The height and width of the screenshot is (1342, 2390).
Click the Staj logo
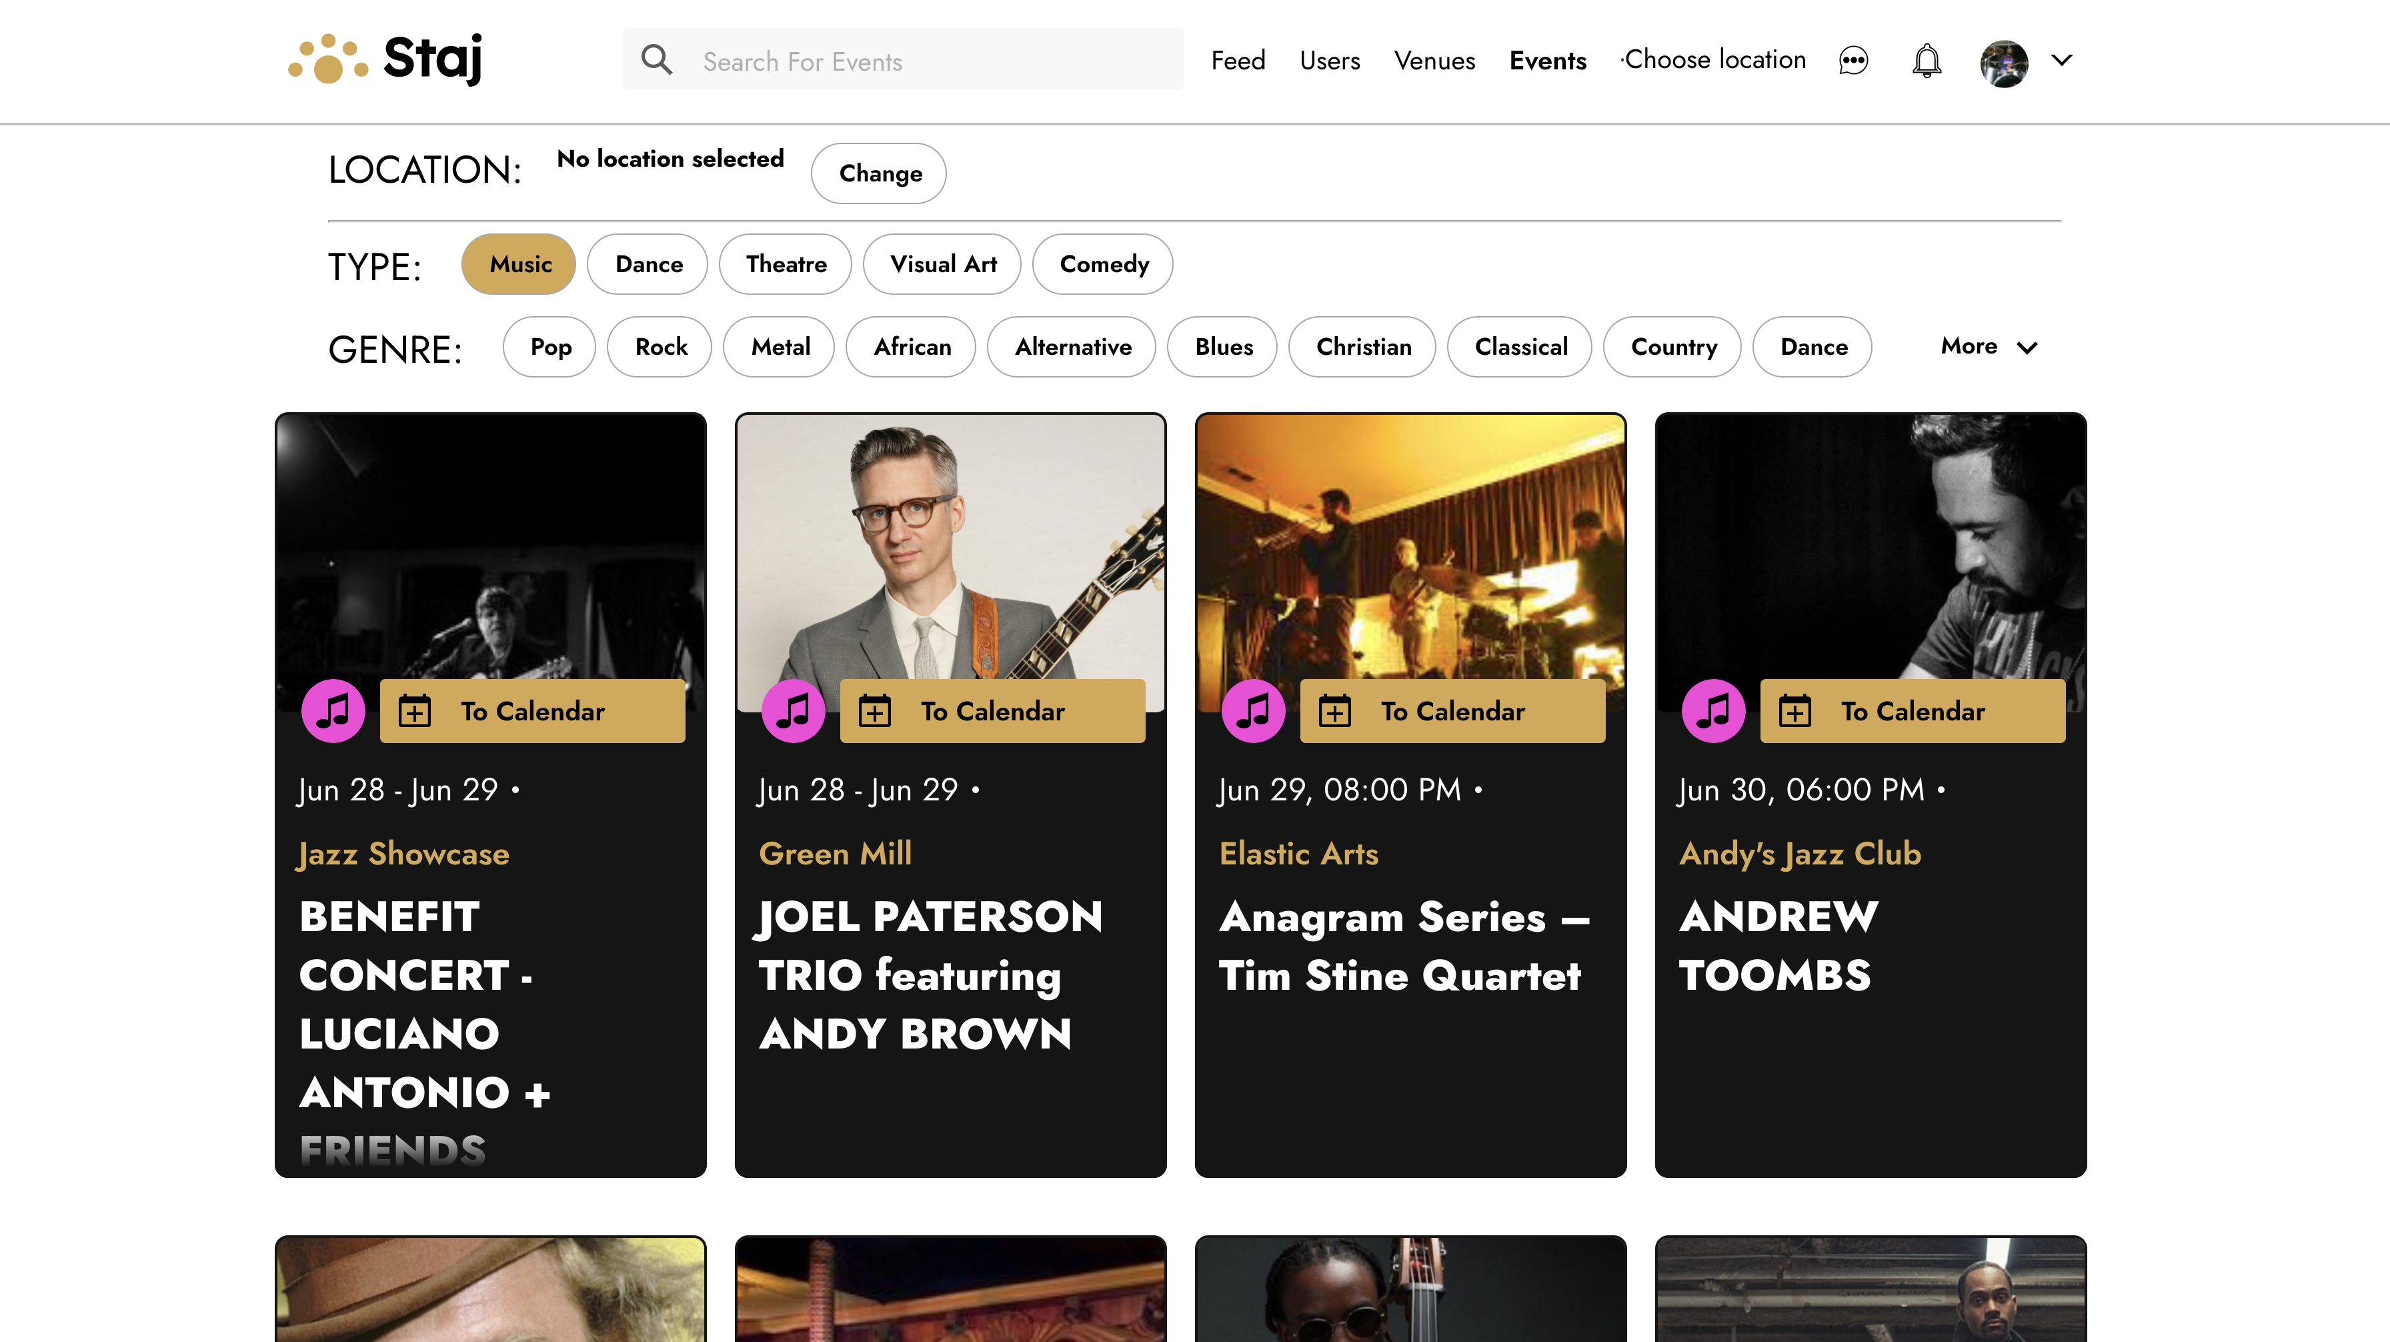pos(385,59)
